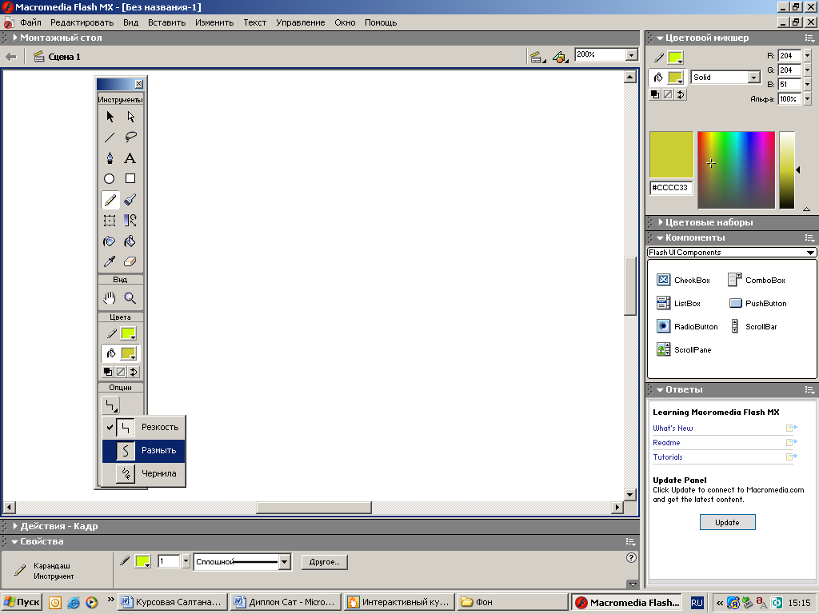Expand the Цветовые наборы panel
The height and width of the screenshot is (614, 819).
click(x=660, y=222)
